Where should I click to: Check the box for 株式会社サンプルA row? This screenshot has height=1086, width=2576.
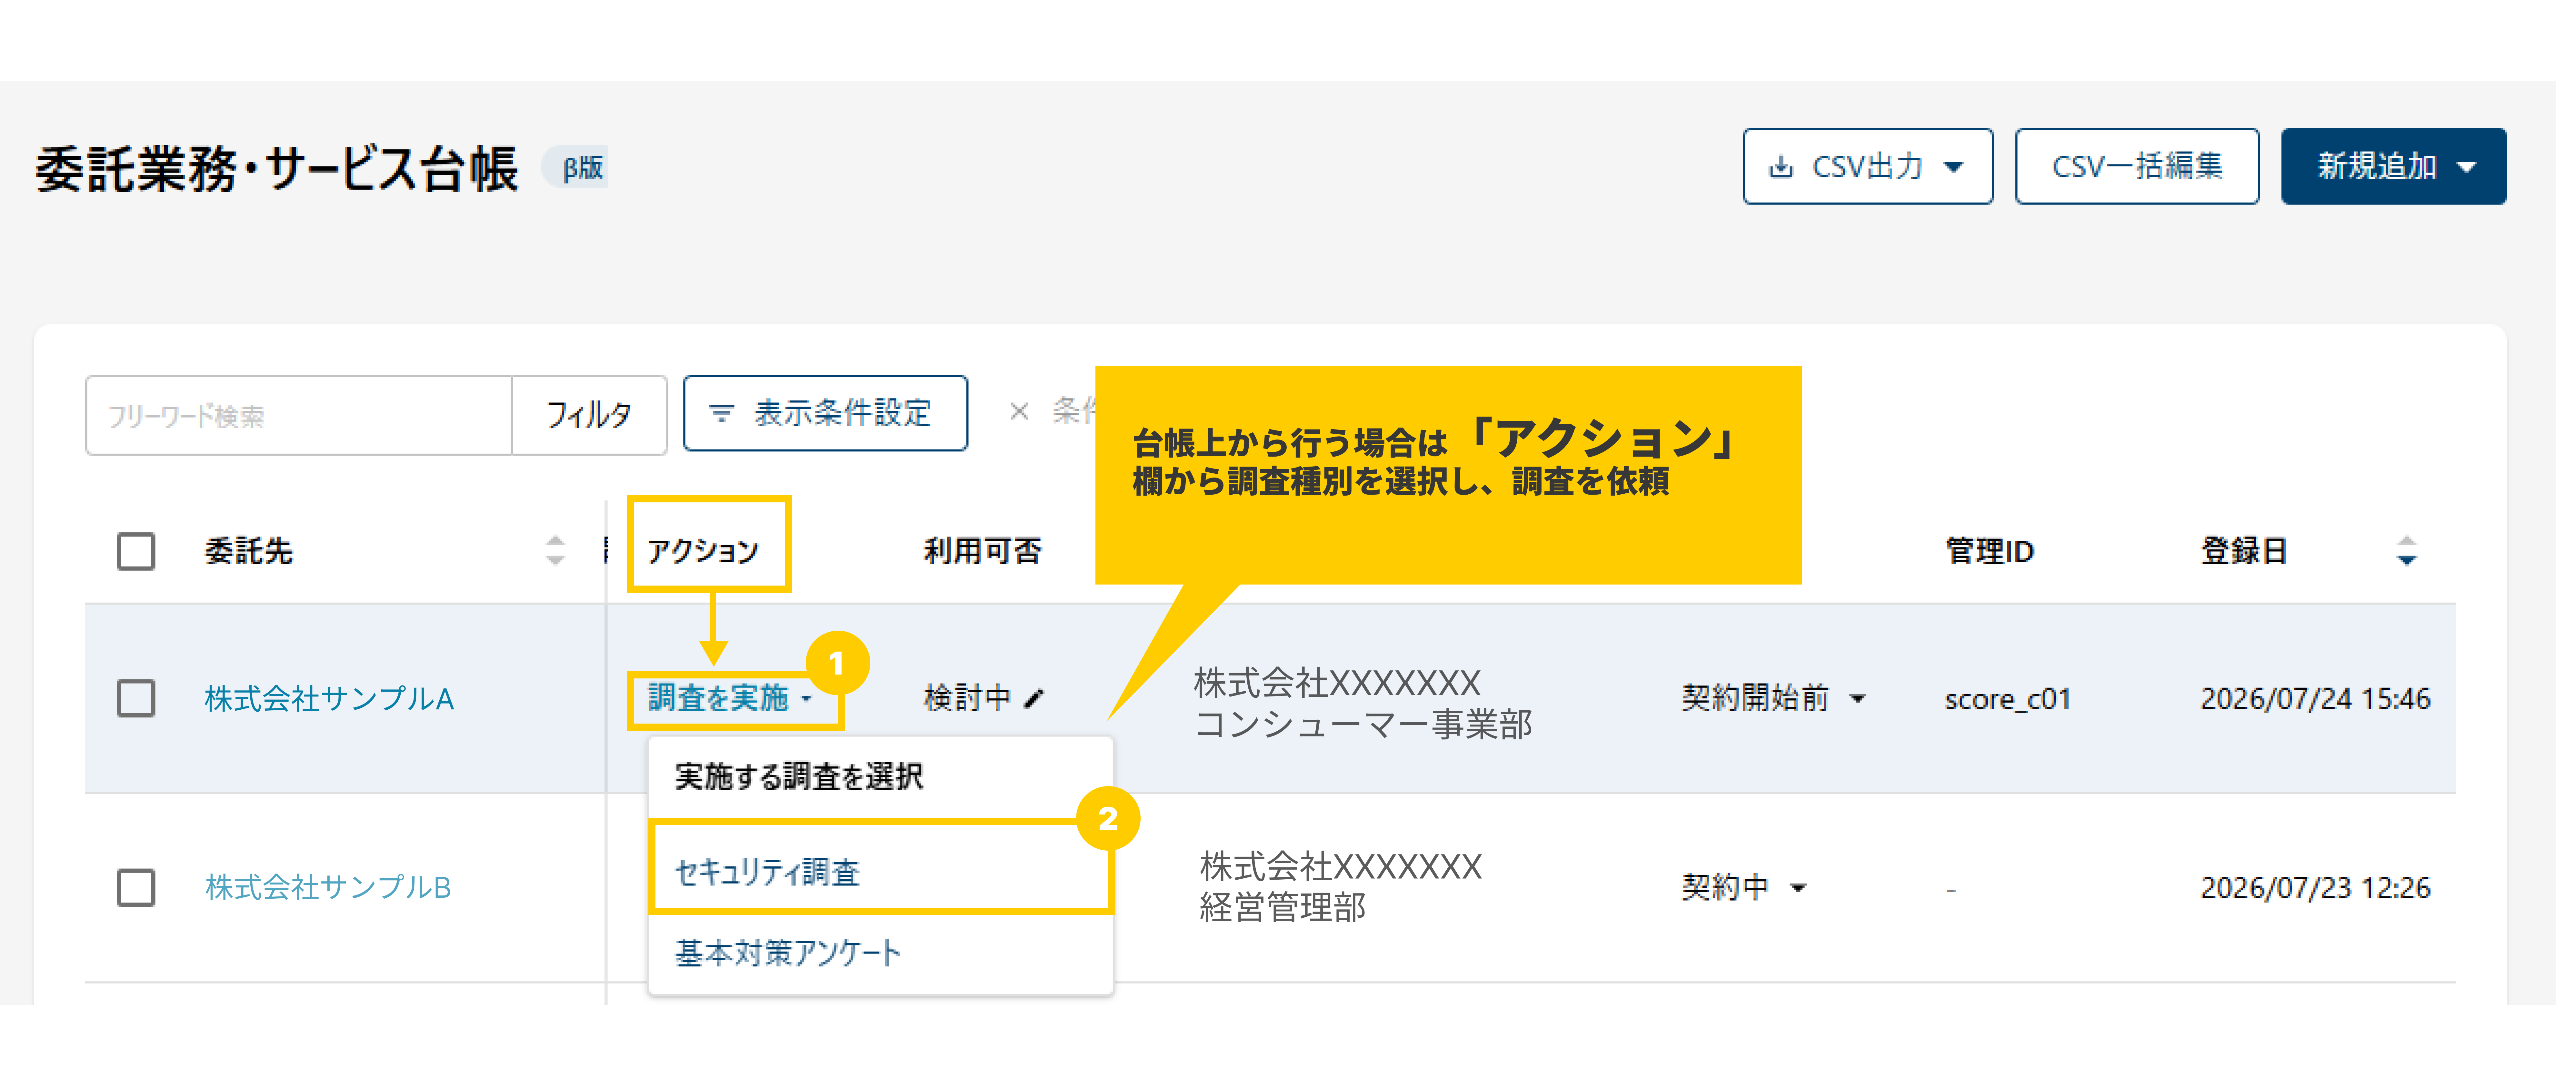click(136, 698)
